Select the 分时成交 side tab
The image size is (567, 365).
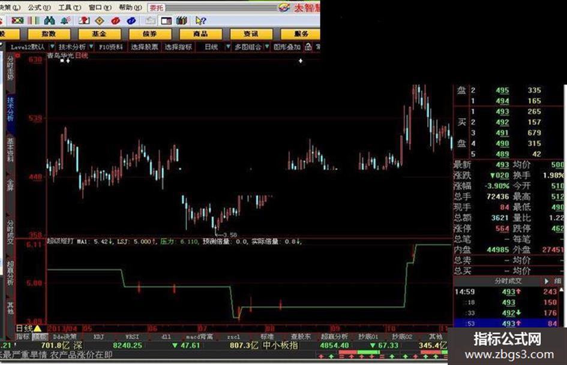pyautogui.click(x=10, y=232)
